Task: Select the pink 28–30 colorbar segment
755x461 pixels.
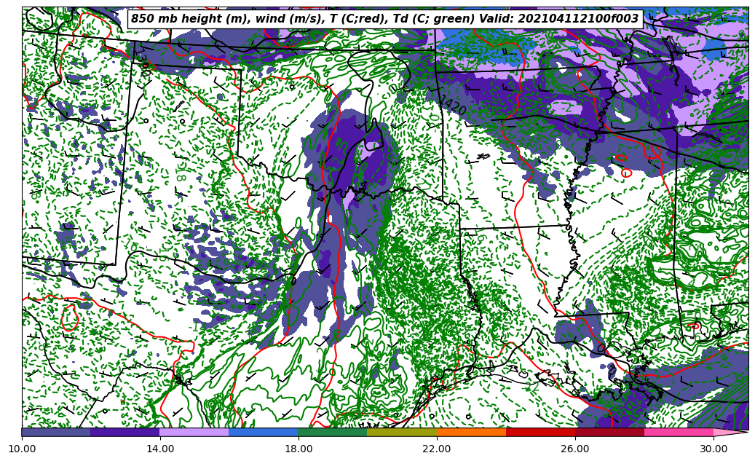Action: (679, 432)
